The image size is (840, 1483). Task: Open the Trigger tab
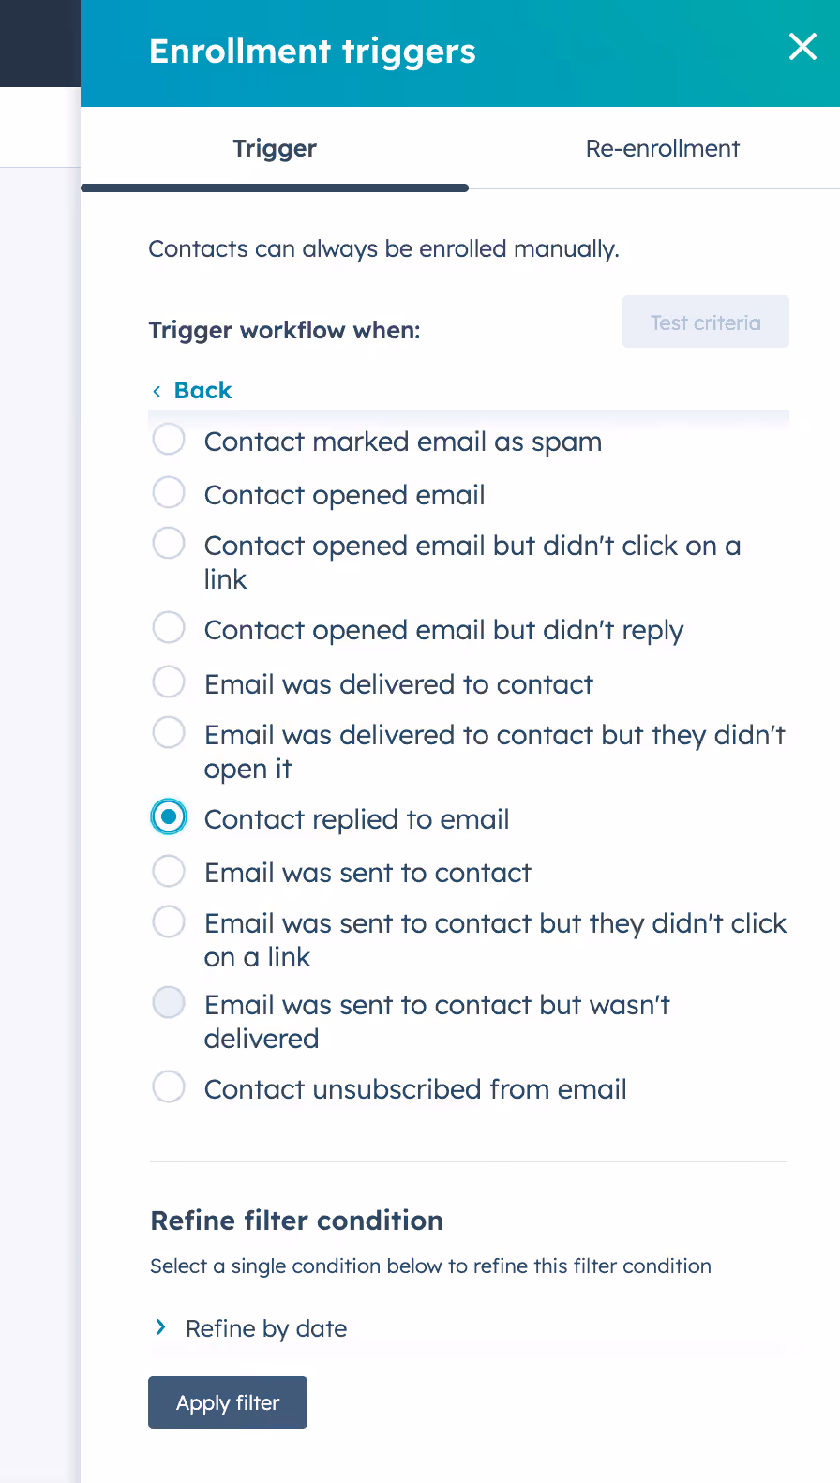pyautogui.click(x=275, y=148)
